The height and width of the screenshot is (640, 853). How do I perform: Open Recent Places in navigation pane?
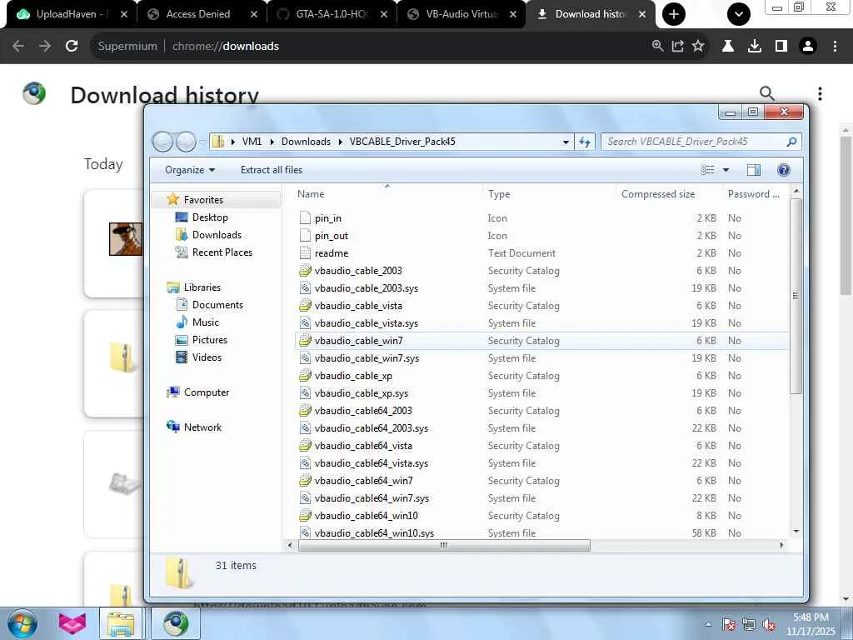pyautogui.click(x=222, y=252)
